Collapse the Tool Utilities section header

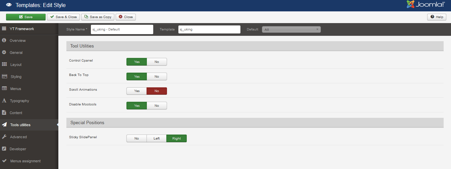pyautogui.click(x=255, y=46)
